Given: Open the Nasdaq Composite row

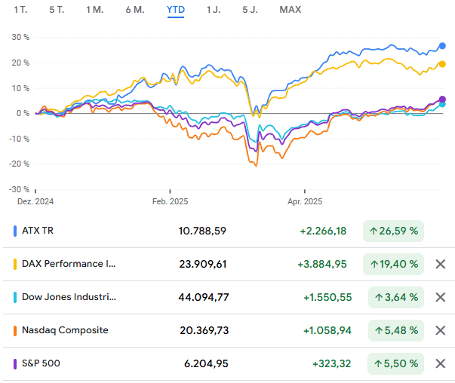Looking at the screenshot, I should (228, 330).
